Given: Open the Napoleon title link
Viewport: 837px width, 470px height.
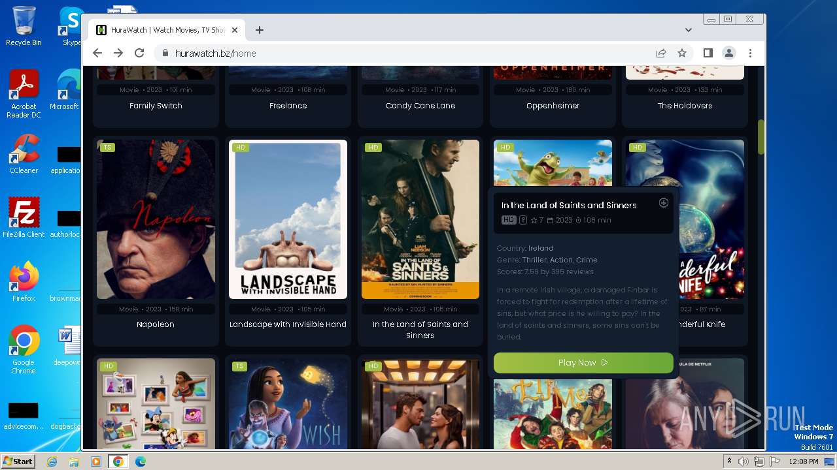Looking at the screenshot, I should tap(156, 324).
